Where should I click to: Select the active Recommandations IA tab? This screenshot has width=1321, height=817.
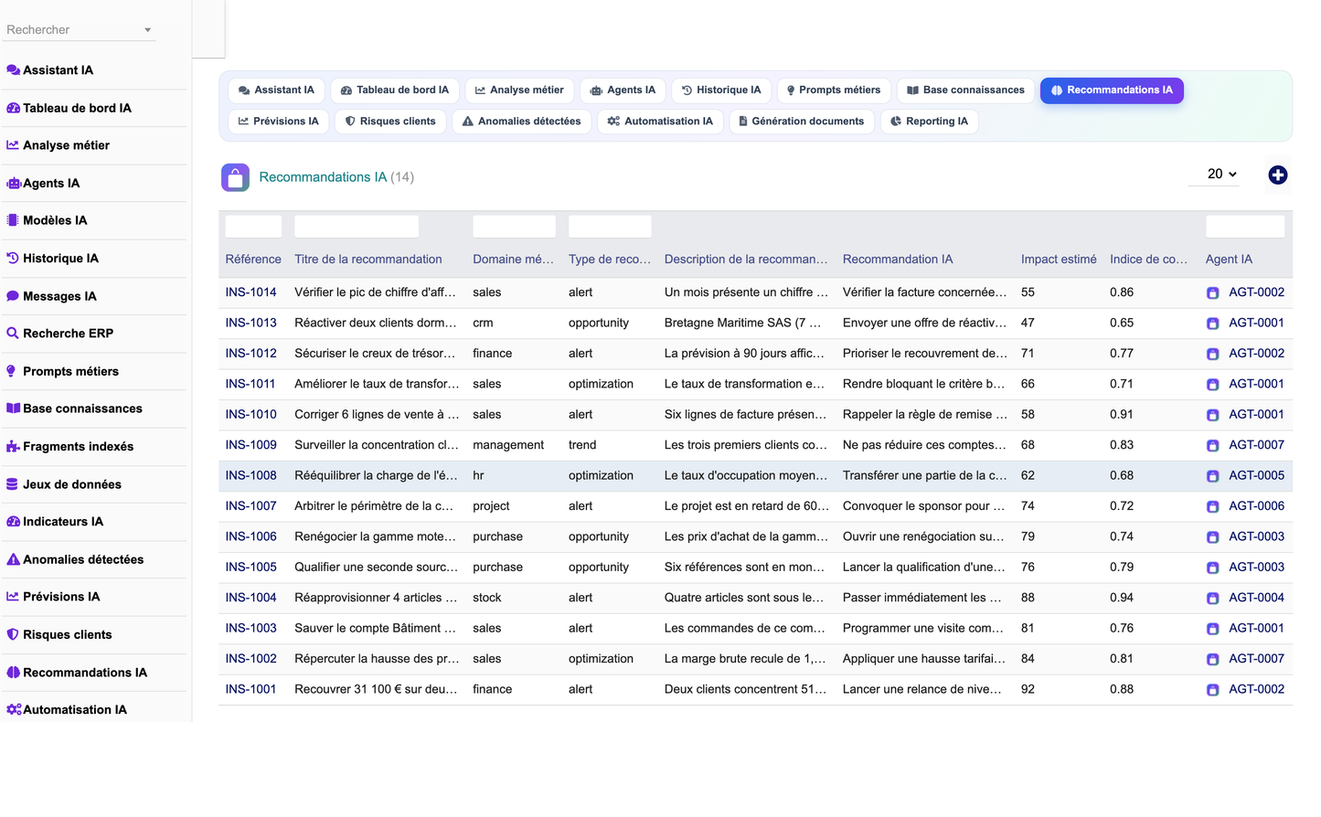(1112, 90)
